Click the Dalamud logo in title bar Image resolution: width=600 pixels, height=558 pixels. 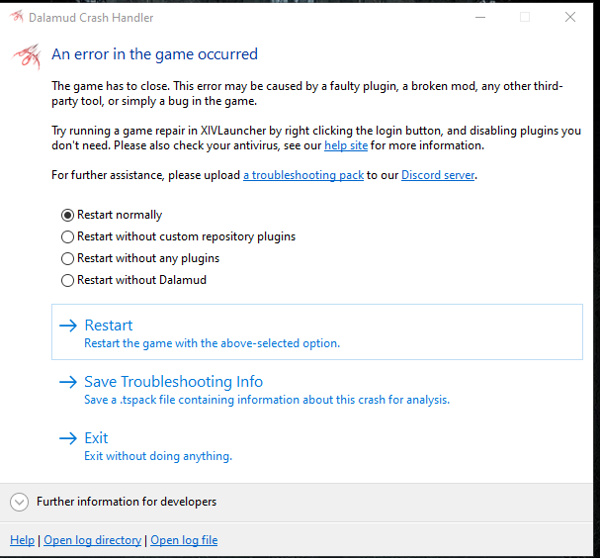17,17
